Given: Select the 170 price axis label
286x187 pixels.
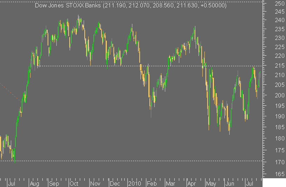Looking at the screenshot, I should [x=279, y=162].
